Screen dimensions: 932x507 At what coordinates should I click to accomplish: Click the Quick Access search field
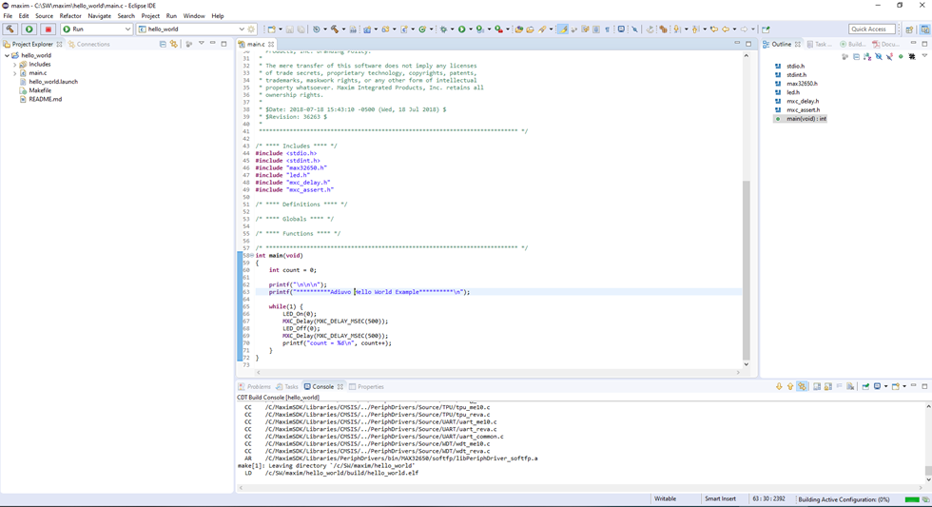(871, 29)
